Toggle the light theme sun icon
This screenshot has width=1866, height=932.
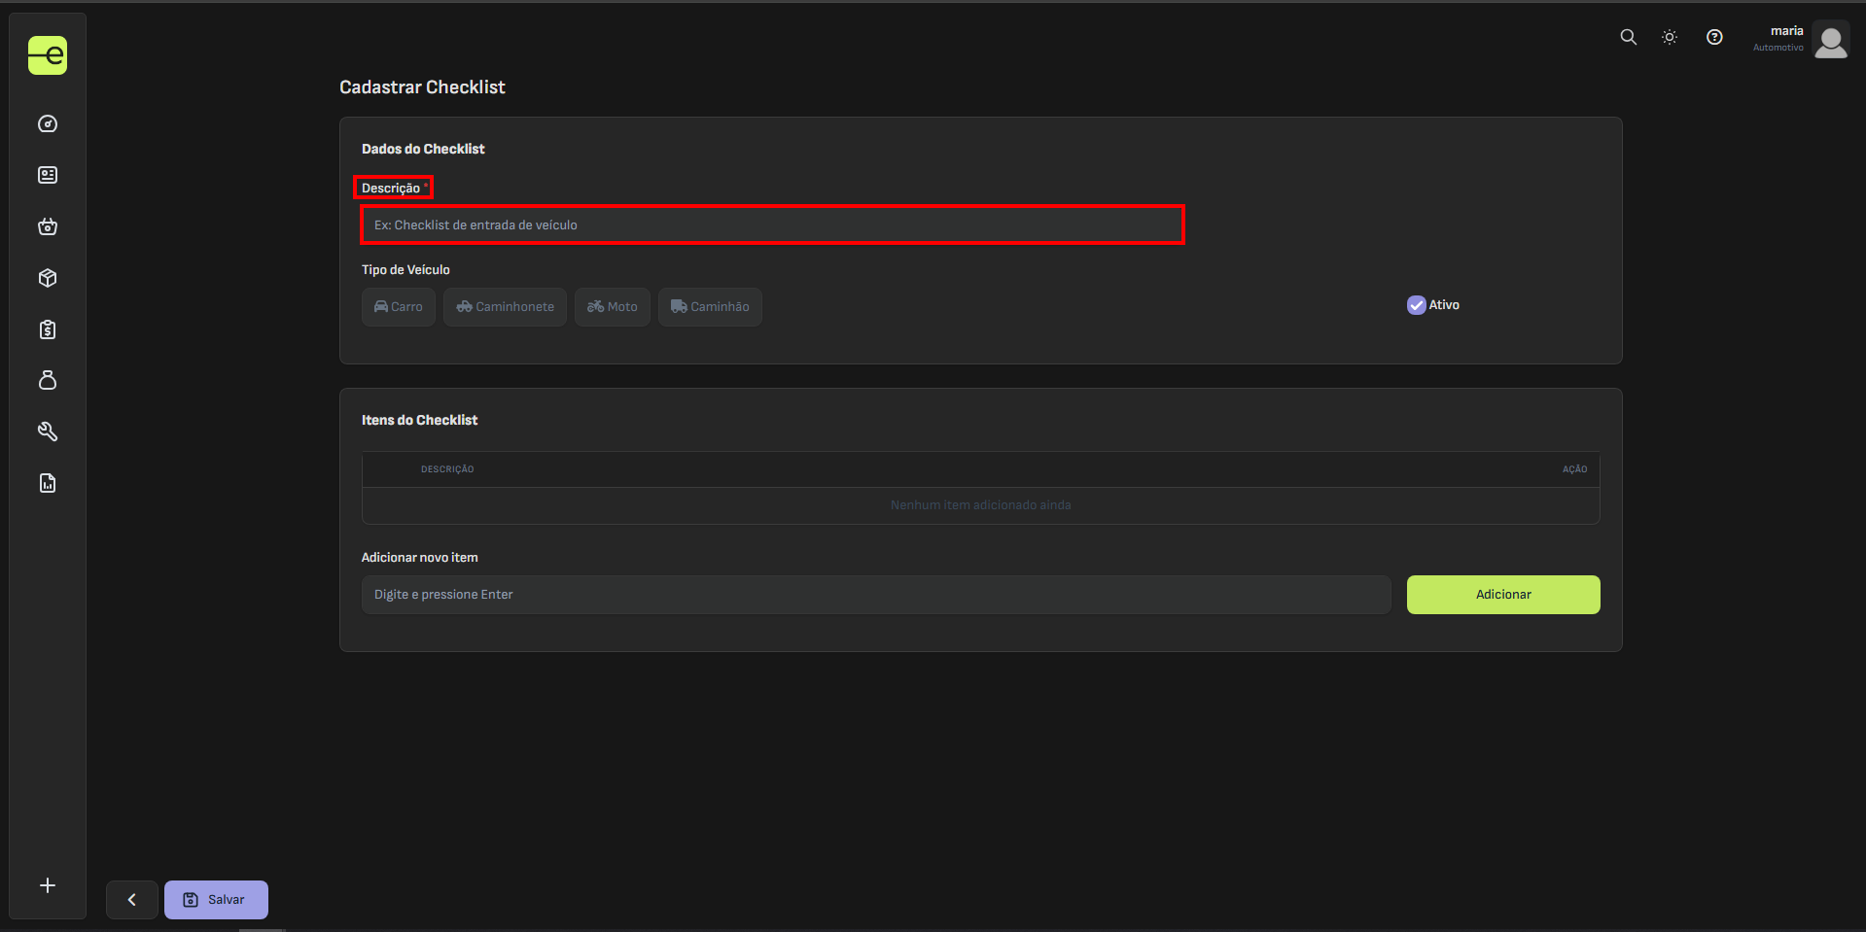1670,37
